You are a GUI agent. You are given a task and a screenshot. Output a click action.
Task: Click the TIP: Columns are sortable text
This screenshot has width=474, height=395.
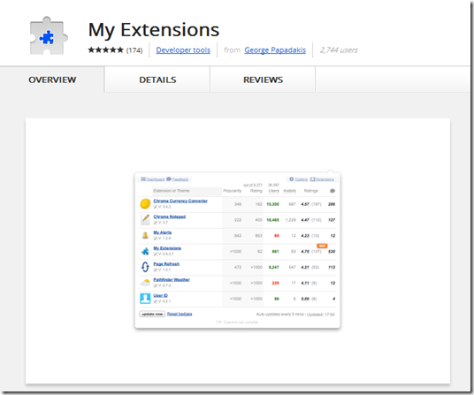coord(237,323)
